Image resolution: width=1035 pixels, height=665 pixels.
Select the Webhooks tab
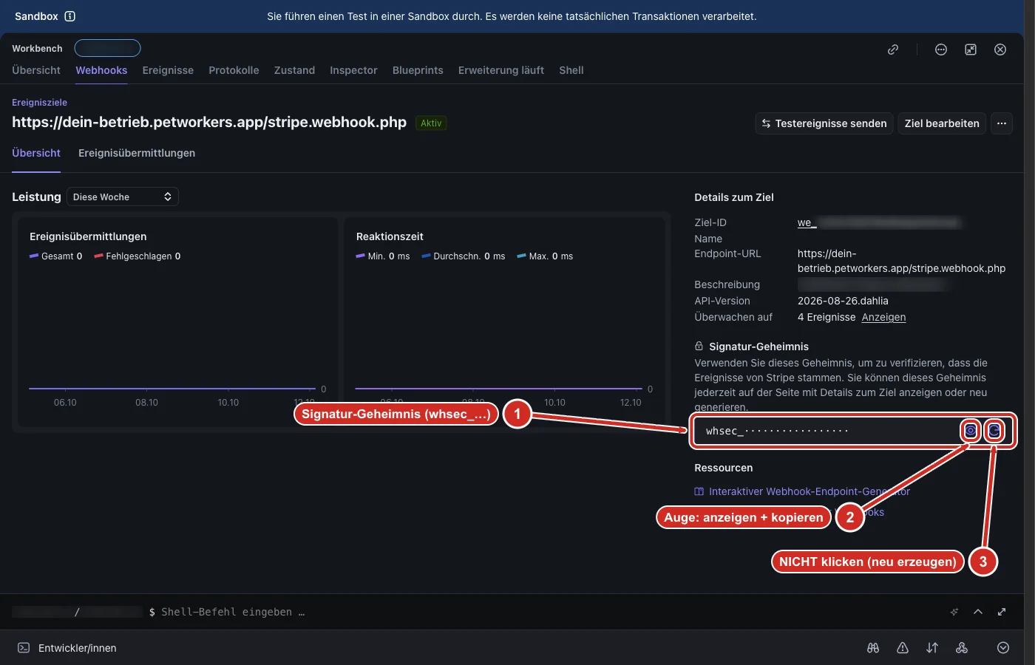101,70
